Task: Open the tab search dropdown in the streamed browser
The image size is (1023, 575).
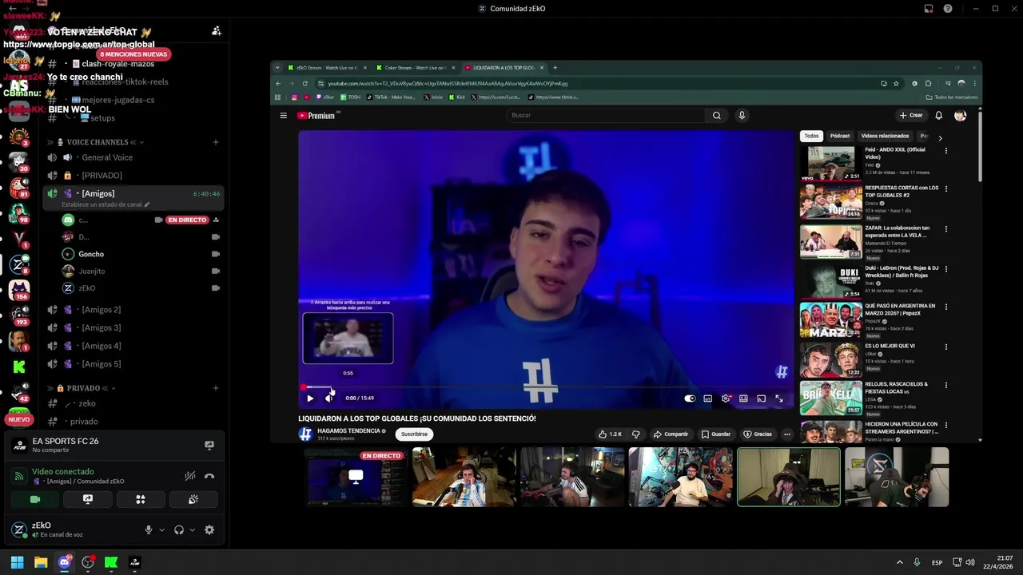Action: (278, 67)
